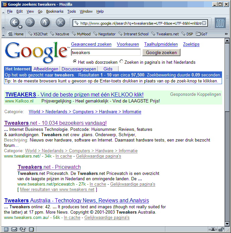Open Geavanceerd zoeken link
Viewport: 231px width, 233px height.
tap(91, 44)
